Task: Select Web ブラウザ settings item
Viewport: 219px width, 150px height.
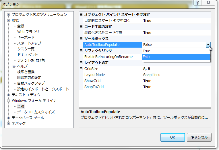Action: pos(28,32)
